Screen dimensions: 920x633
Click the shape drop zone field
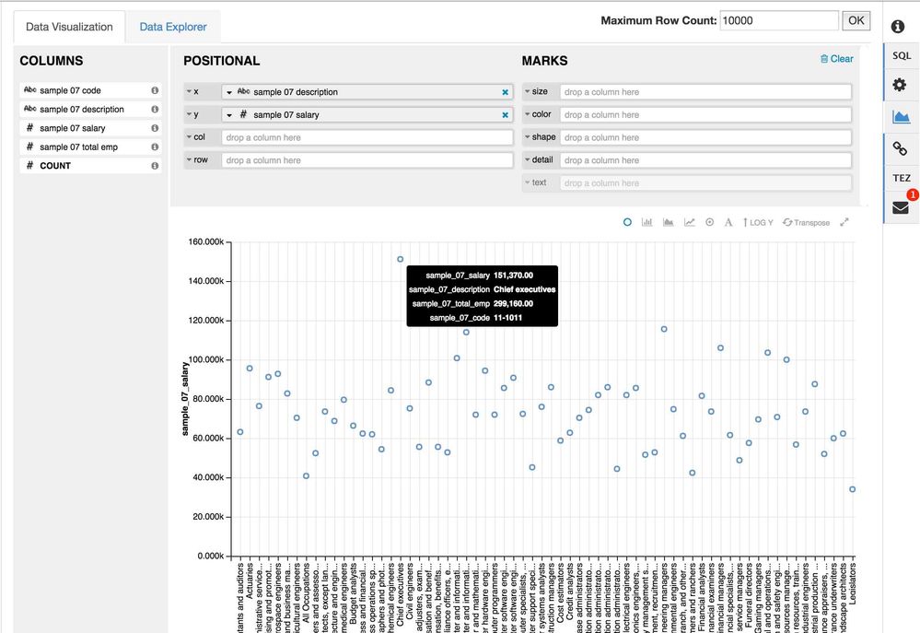pos(705,137)
